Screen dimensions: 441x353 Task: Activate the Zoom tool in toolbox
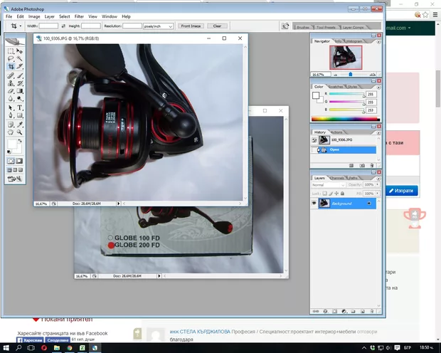pos(20,131)
